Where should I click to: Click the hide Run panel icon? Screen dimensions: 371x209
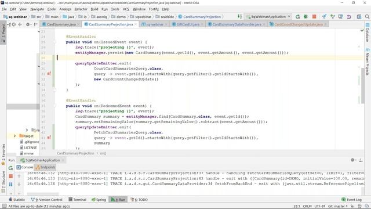click(361, 160)
